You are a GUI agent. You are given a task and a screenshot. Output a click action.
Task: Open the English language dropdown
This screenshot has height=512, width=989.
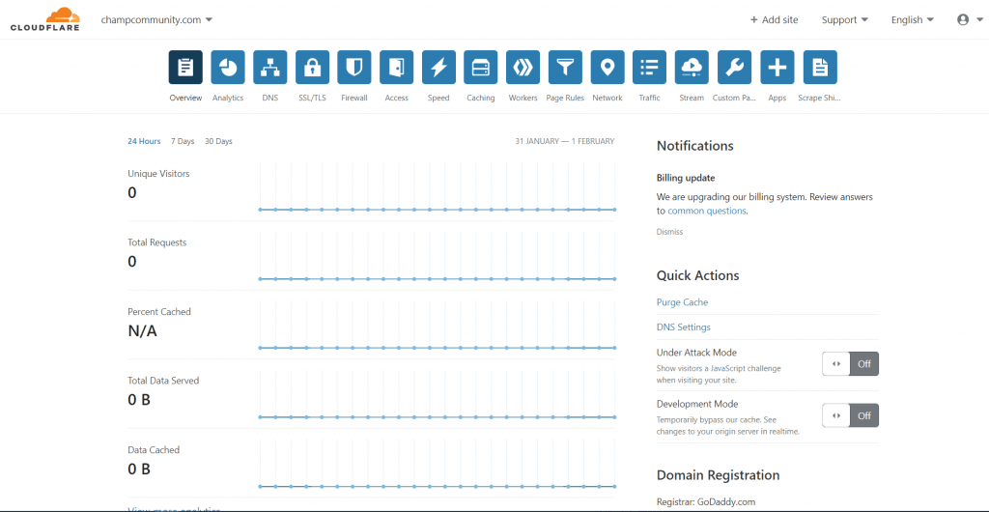click(x=912, y=19)
